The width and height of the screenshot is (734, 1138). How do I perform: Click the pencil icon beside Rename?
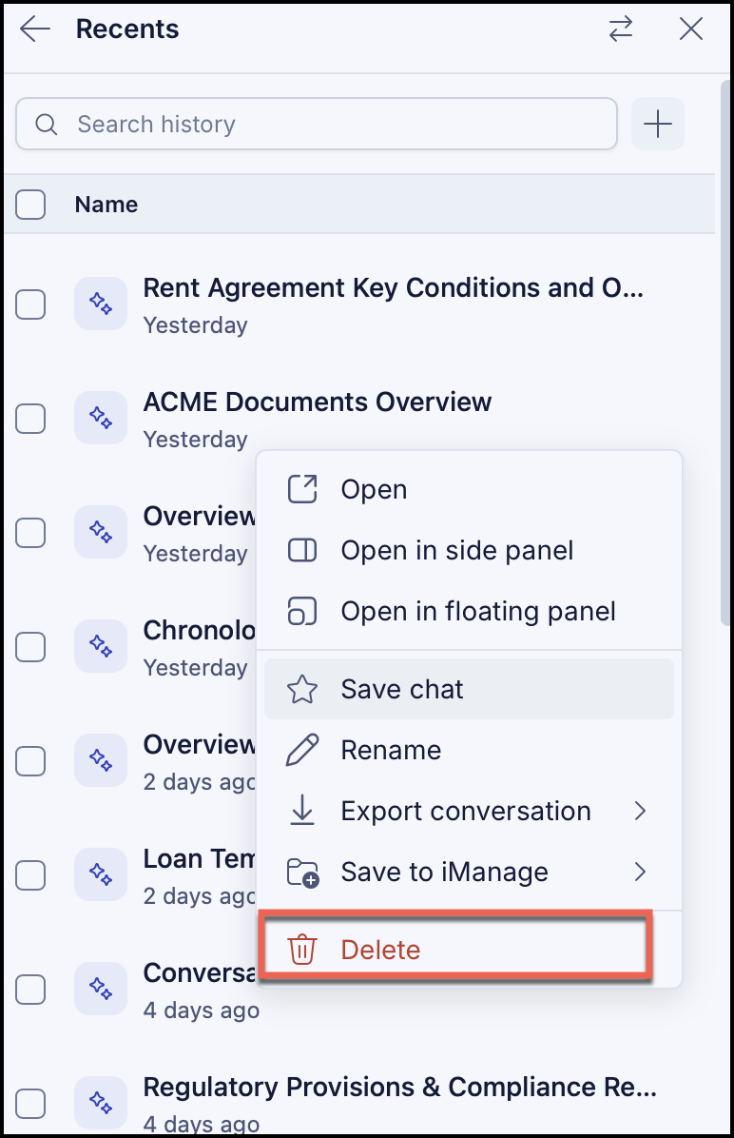coord(302,750)
